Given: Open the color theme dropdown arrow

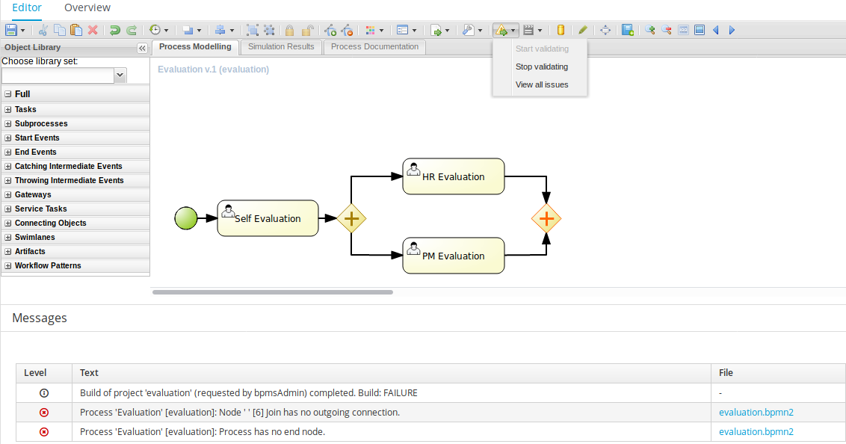Looking at the screenshot, I should 381,31.
